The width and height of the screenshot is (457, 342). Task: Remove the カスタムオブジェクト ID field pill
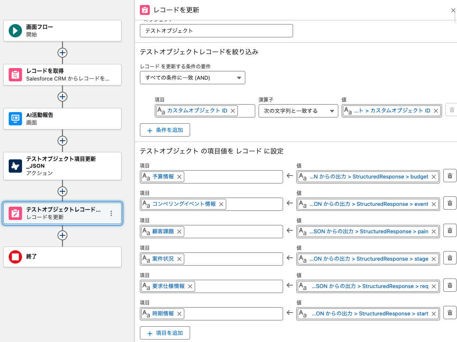pos(233,111)
